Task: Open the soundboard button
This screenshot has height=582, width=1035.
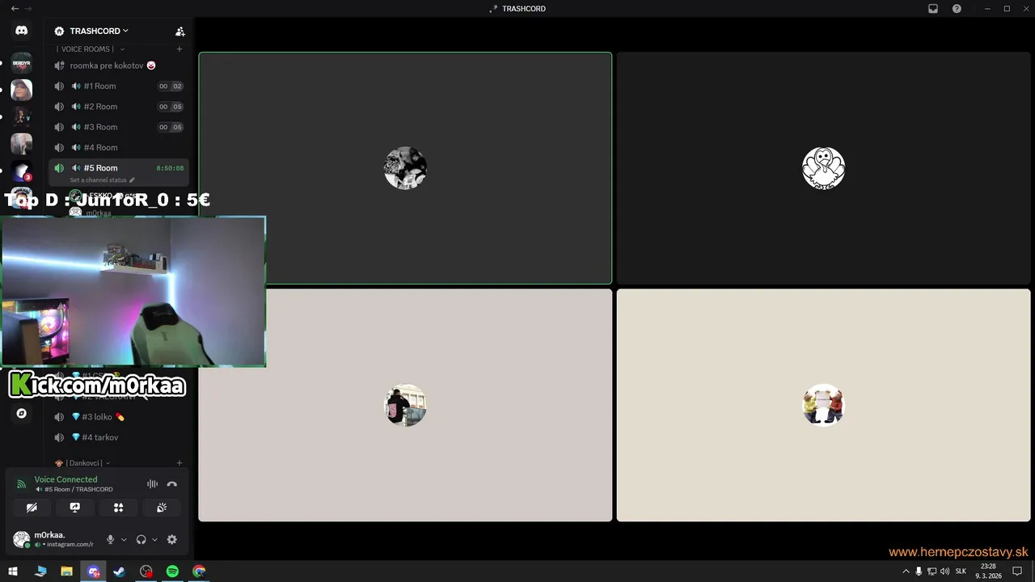Action: coord(162,508)
